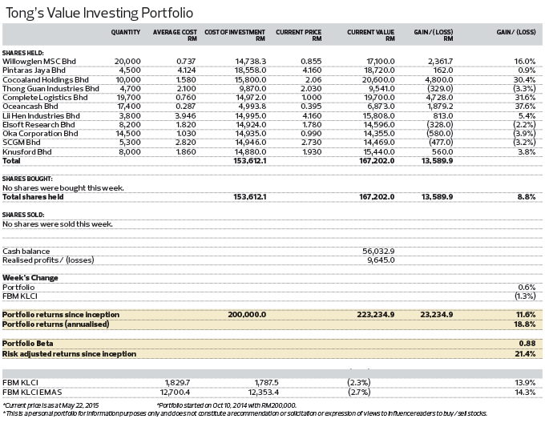
Task: Select the Pintaras Jaya Bhd row name
Action: (34, 70)
